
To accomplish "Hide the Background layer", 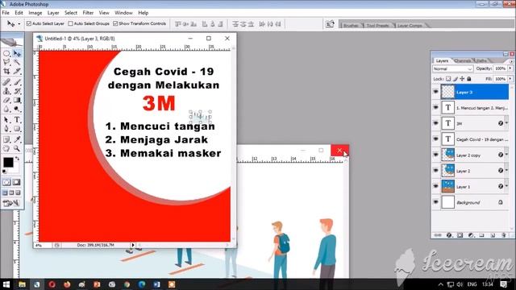I will coord(436,202).
